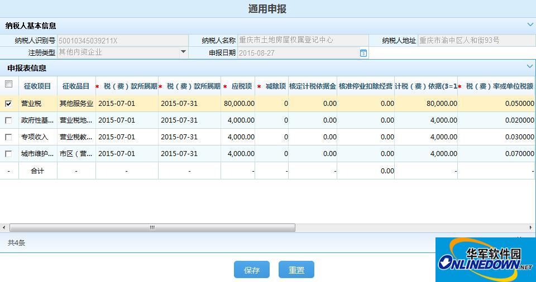Click the 市区（营... item cell
Viewport: 536px width, 282px height.
tap(76, 154)
